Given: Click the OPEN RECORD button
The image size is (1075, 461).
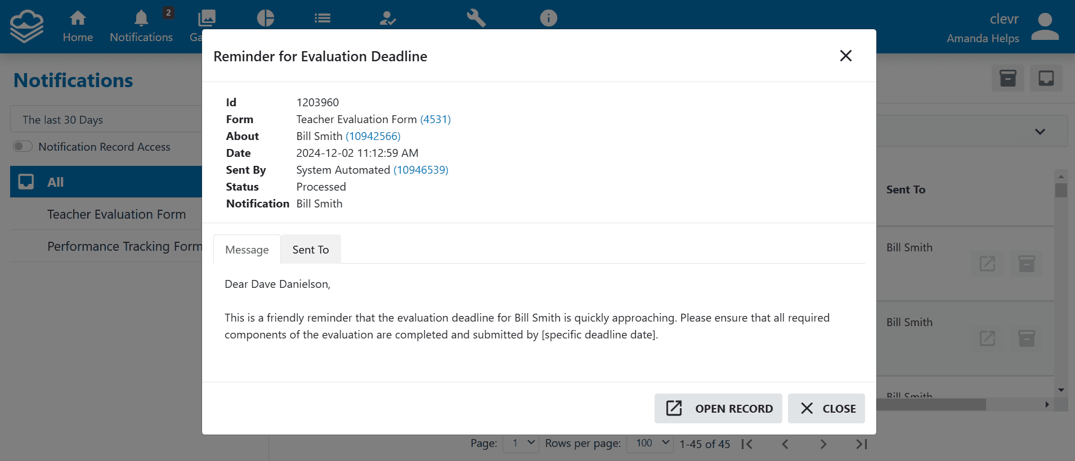Looking at the screenshot, I should pyautogui.click(x=718, y=408).
